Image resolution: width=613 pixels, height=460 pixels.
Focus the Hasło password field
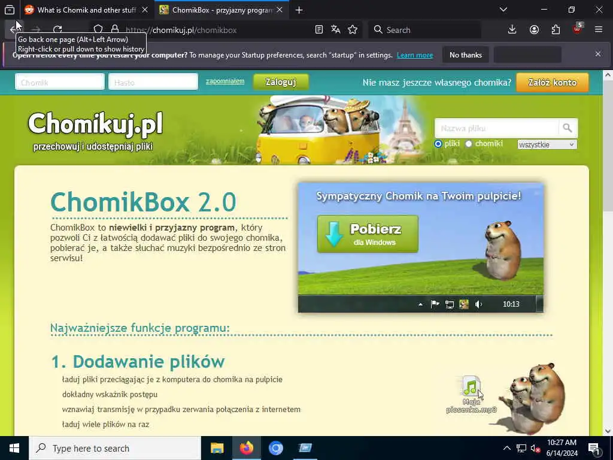pyautogui.click(x=153, y=82)
